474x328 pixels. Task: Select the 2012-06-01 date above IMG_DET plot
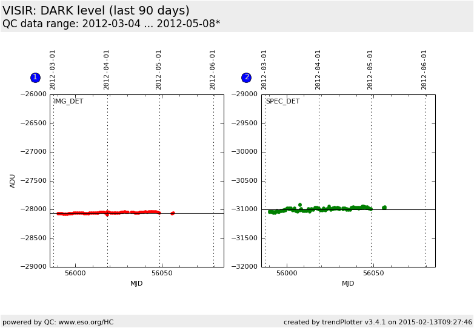tap(213, 70)
